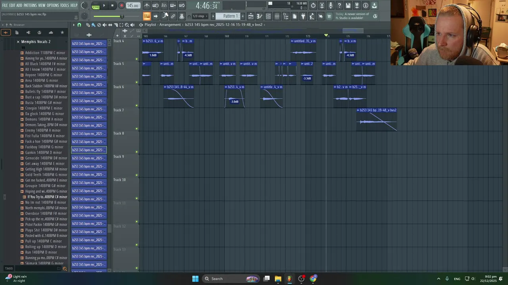508x285 pixels.
Task: Open the FILE menu
Action: coord(5,6)
